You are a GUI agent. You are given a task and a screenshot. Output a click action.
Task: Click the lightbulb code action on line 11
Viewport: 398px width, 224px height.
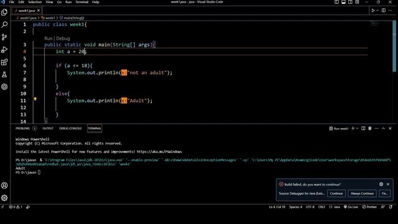click(x=35, y=99)
